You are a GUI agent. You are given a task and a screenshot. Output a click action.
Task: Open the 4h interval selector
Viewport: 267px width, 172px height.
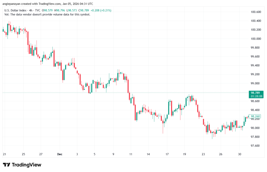31,10
